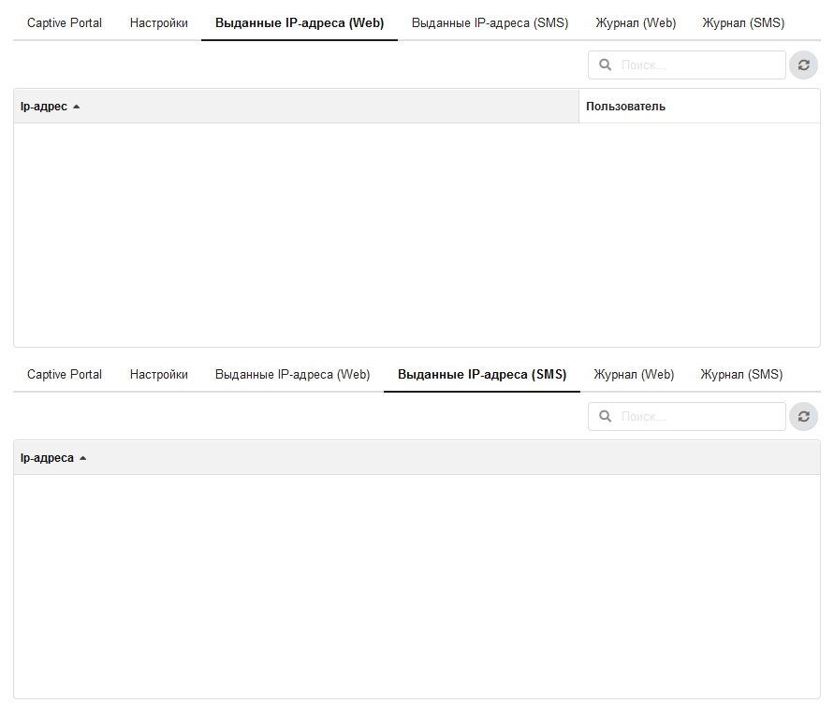Select the active Выданные IP-адреса (Web) tab
The width and height of the screenshot is (834, 703).
pos(300,23)
